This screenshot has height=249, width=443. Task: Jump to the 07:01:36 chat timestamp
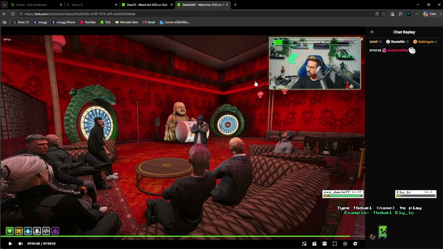pos(375,50)
